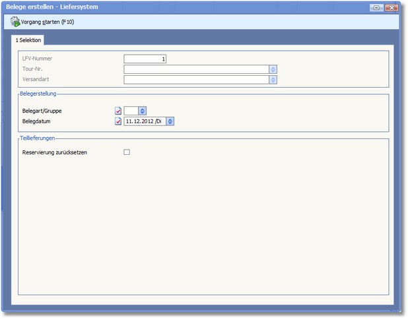Click the Belegart/Gruppe value box
Screen dimensions: 408x319
click(x=131, y=111)
